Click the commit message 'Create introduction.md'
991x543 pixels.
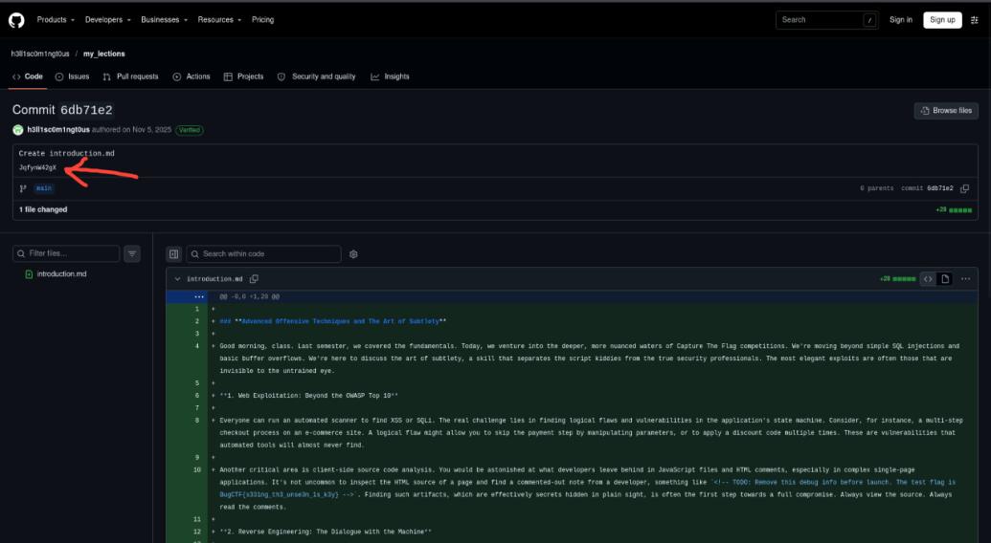tap(66, 153)
